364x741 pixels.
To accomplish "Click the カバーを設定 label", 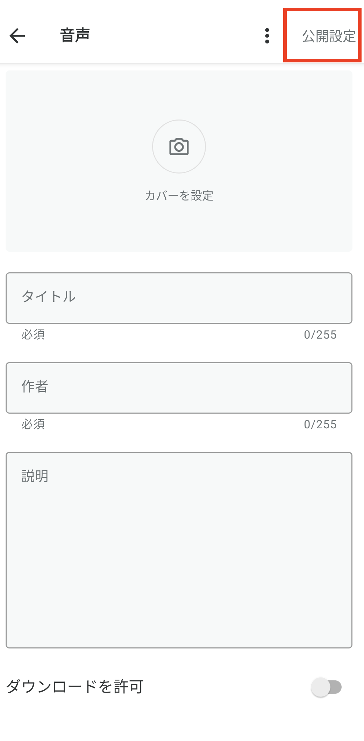I will coord(179,196).
